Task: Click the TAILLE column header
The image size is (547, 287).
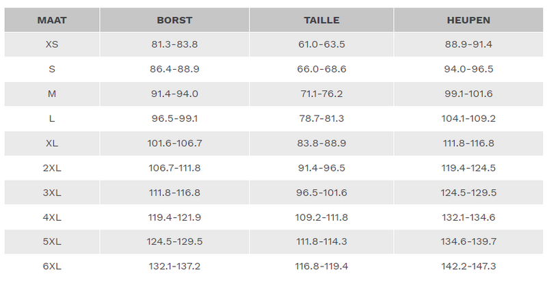Action: point(321,20)
